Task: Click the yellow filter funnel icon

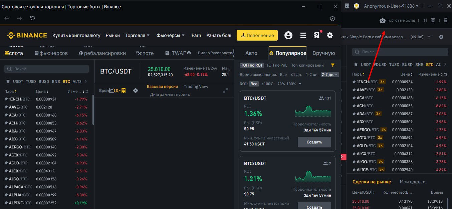Action: tap(332, 65)
